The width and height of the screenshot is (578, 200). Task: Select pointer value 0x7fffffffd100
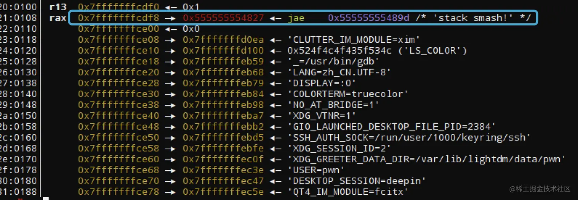(223, 50)
